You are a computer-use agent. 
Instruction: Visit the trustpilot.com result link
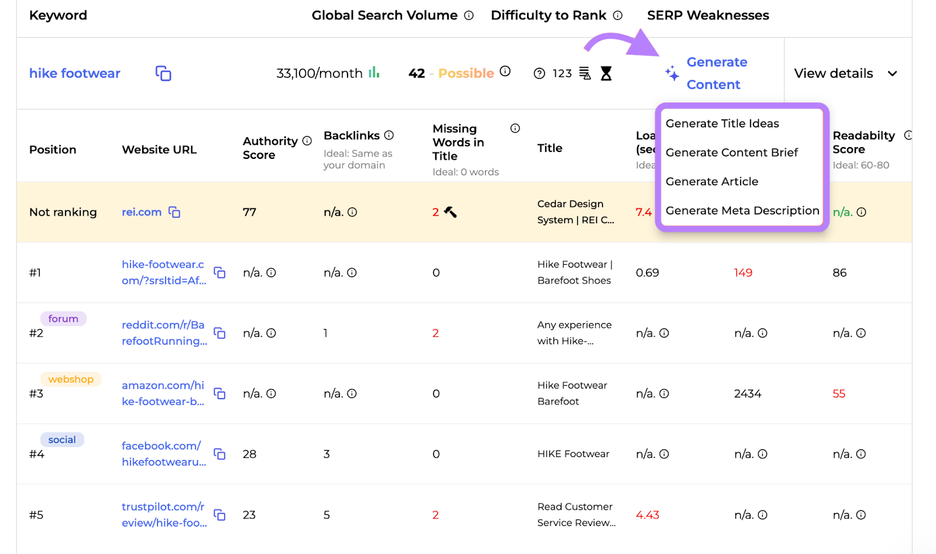[164, 515]
